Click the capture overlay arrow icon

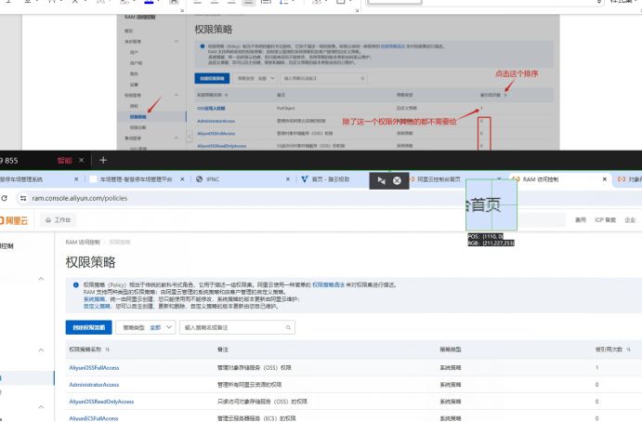(381, 180)
